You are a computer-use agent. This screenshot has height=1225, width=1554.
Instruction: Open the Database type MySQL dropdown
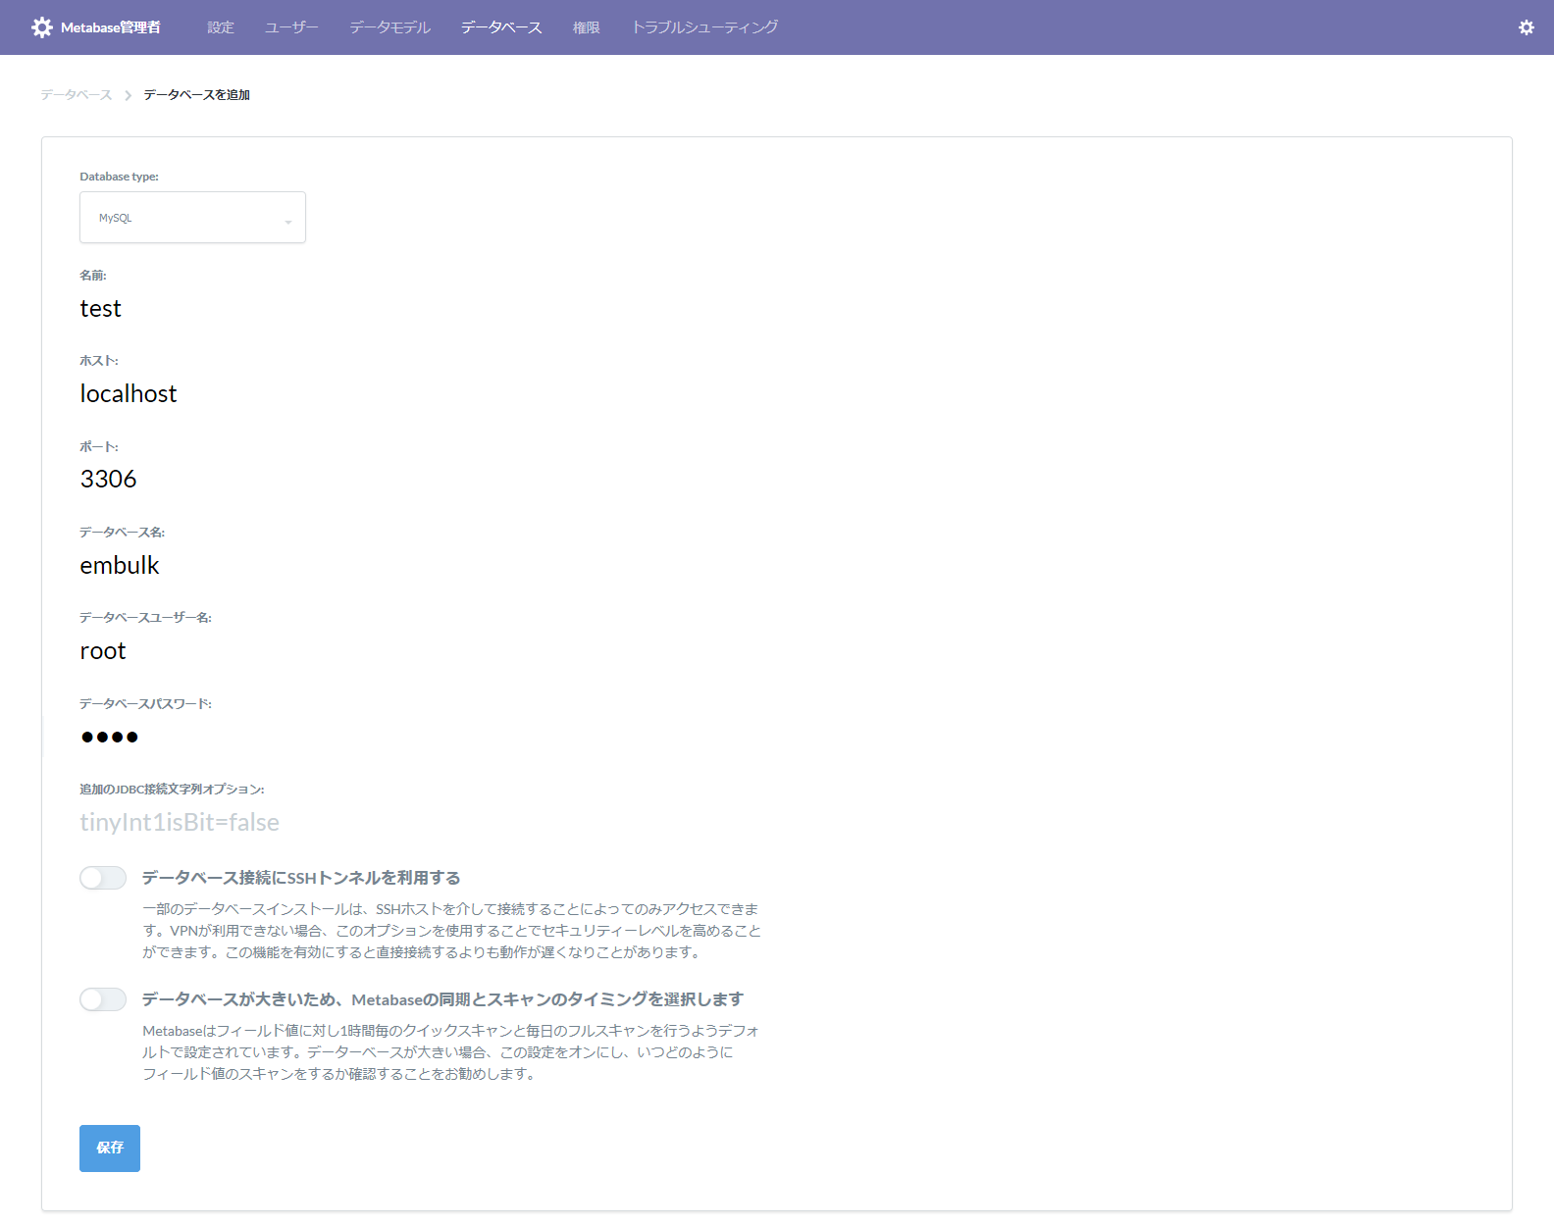[x=192, y=217]
